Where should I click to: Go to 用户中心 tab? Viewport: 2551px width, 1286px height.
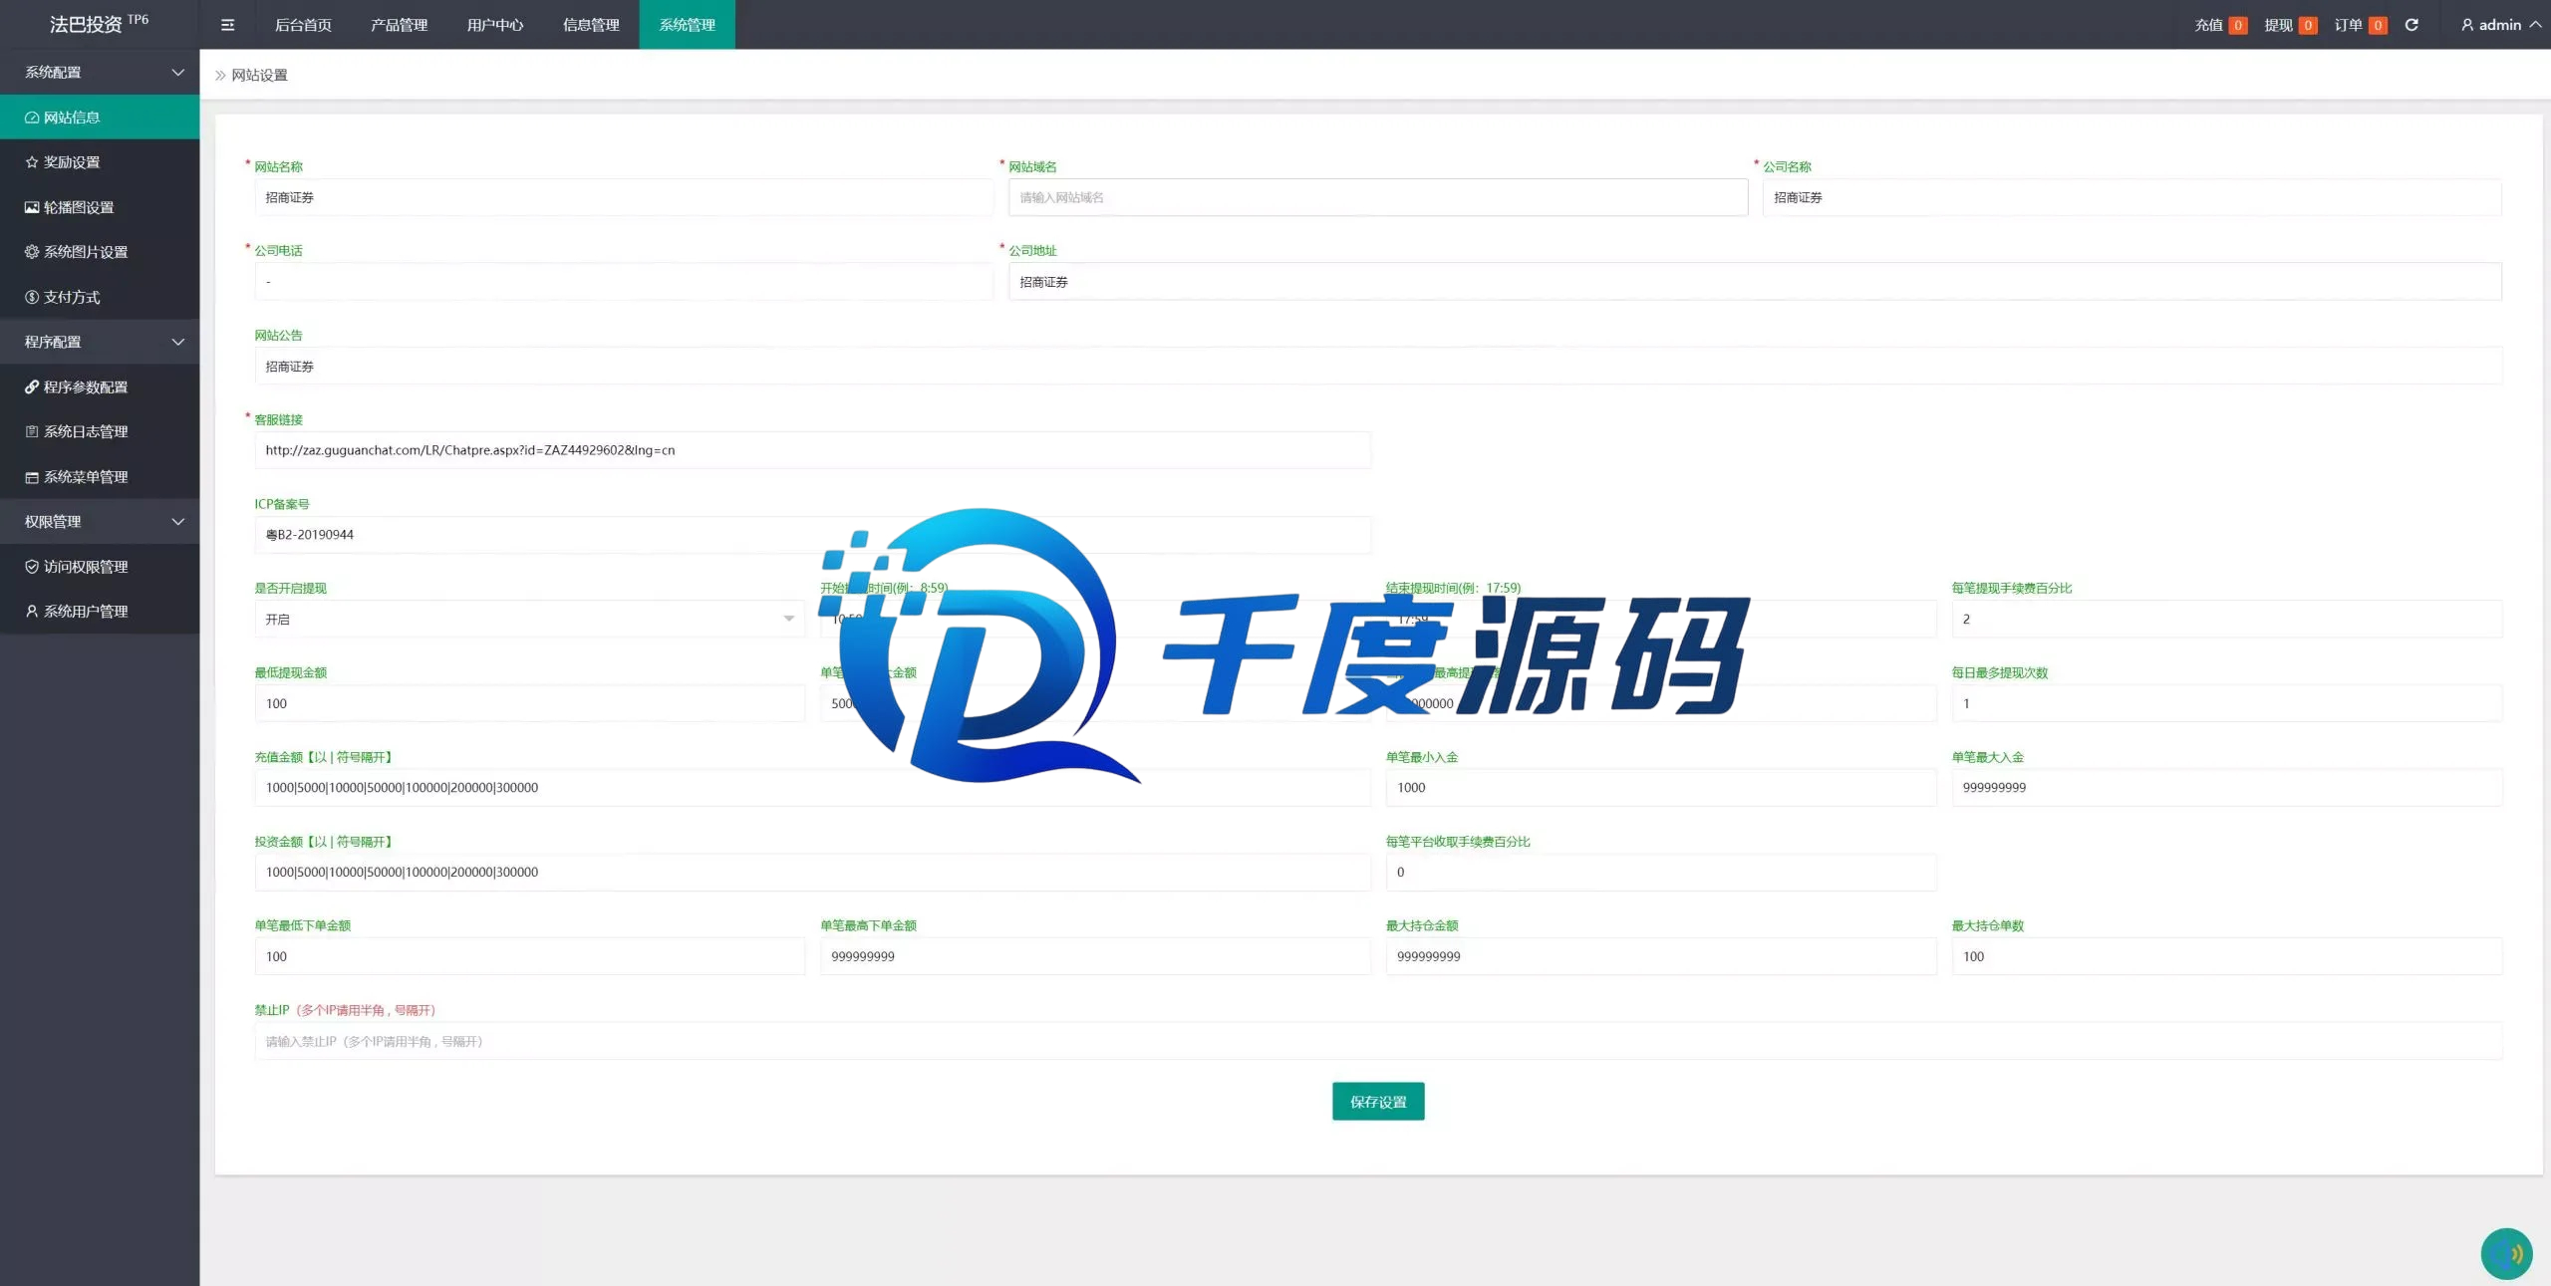point(495,25)
